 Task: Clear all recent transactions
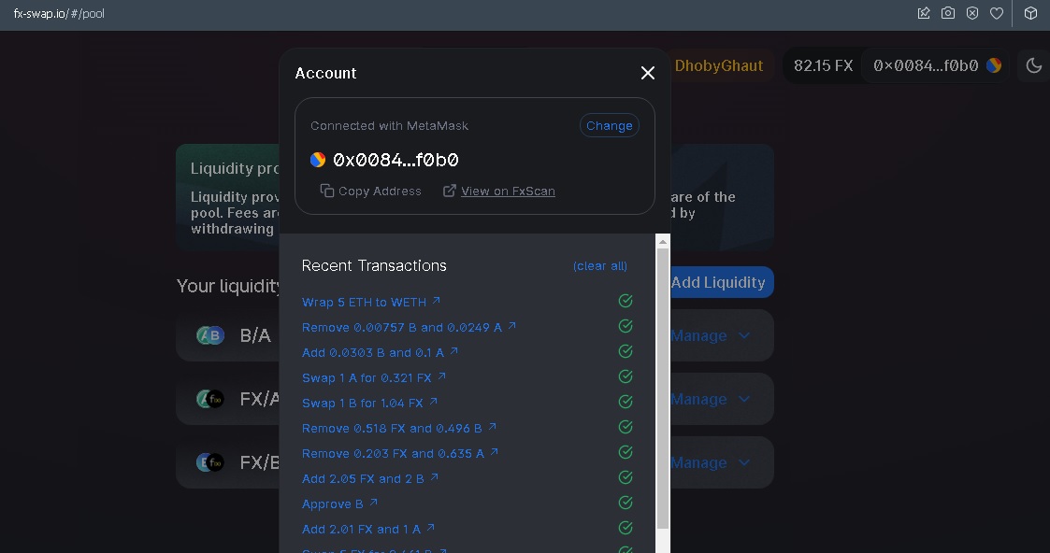pyautogui.click(x=600, y=266)
